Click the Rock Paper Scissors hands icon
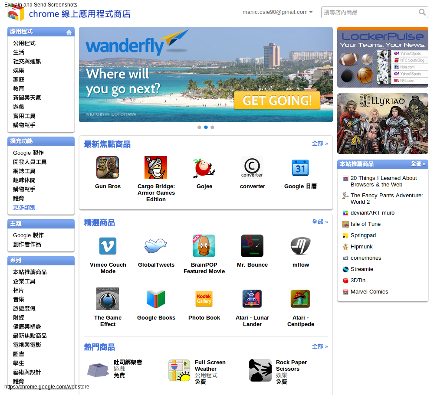This screenshot has width=437, height=395. point(260,370)
